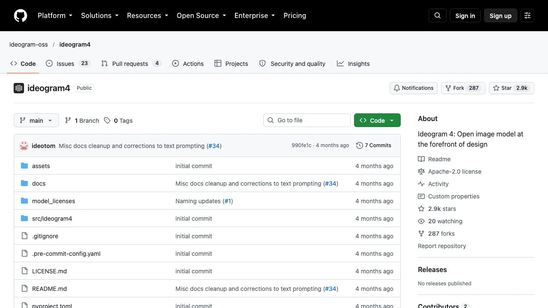Expand the Open Source menu
548x308 pixels.
[201, 15]
